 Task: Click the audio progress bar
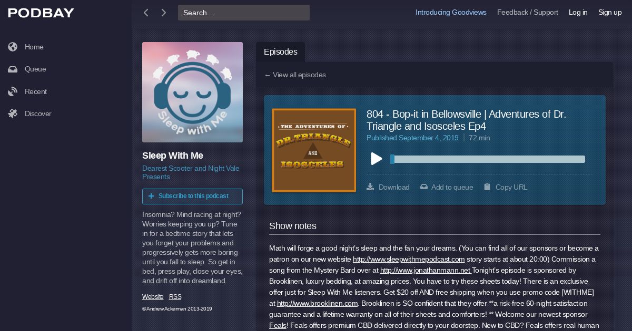point(488,159)
